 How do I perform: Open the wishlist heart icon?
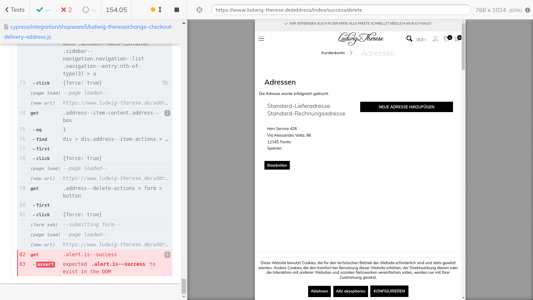coord(447,39)
